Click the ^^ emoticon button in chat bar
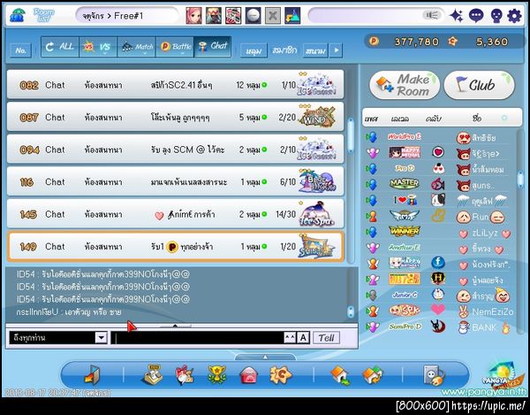 (x=290, y=337)
